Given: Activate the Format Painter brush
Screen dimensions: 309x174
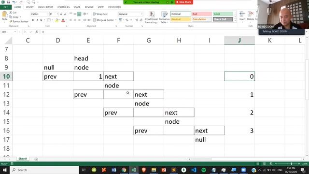Looking at the screenshot, I should click(19, 21).
